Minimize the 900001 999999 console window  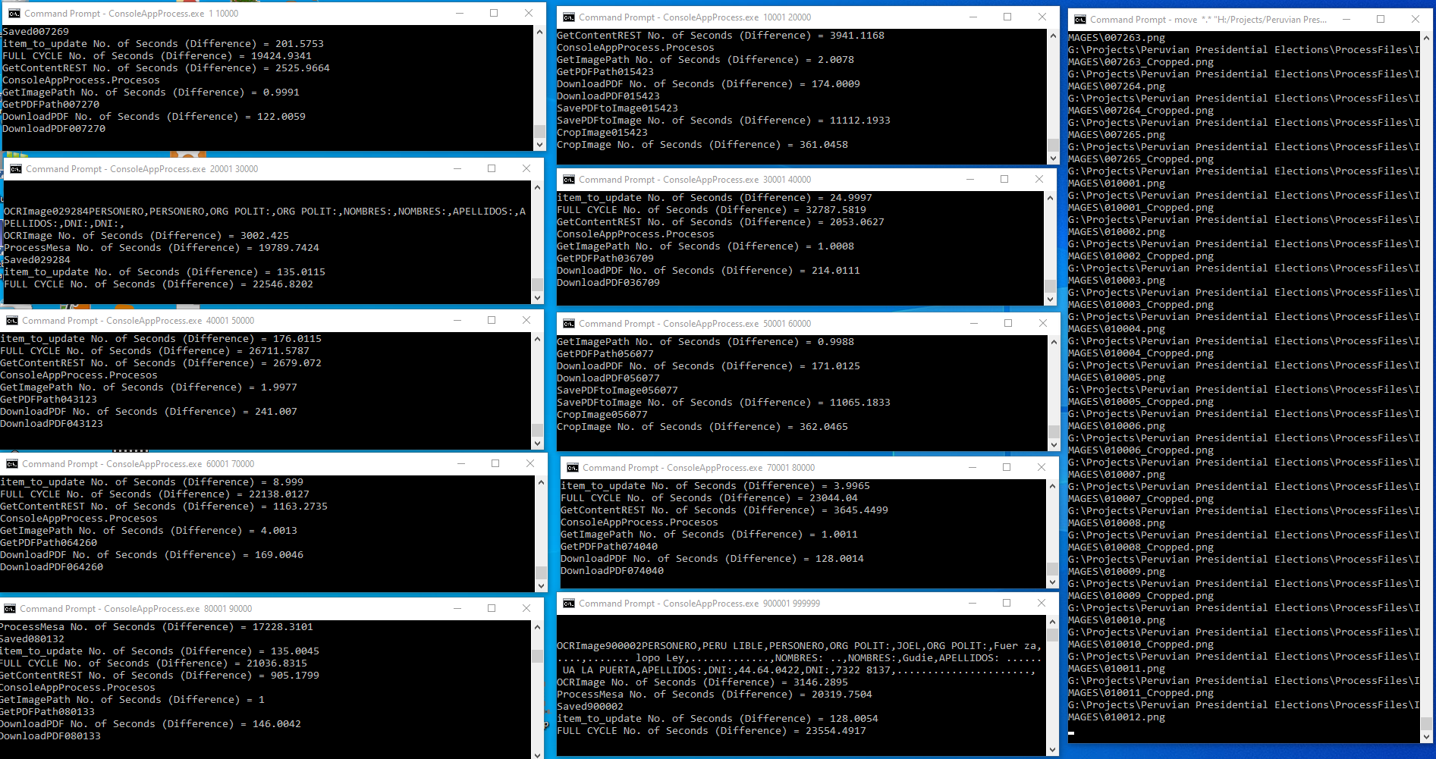pyautogui.click(x=972, y=603)
